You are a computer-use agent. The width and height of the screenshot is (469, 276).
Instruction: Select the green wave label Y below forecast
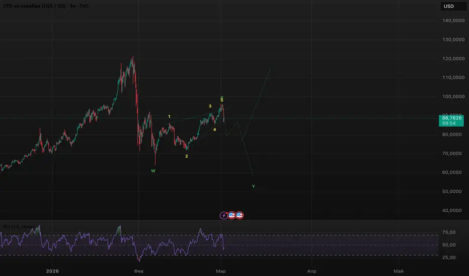click(x=253, y=187)
